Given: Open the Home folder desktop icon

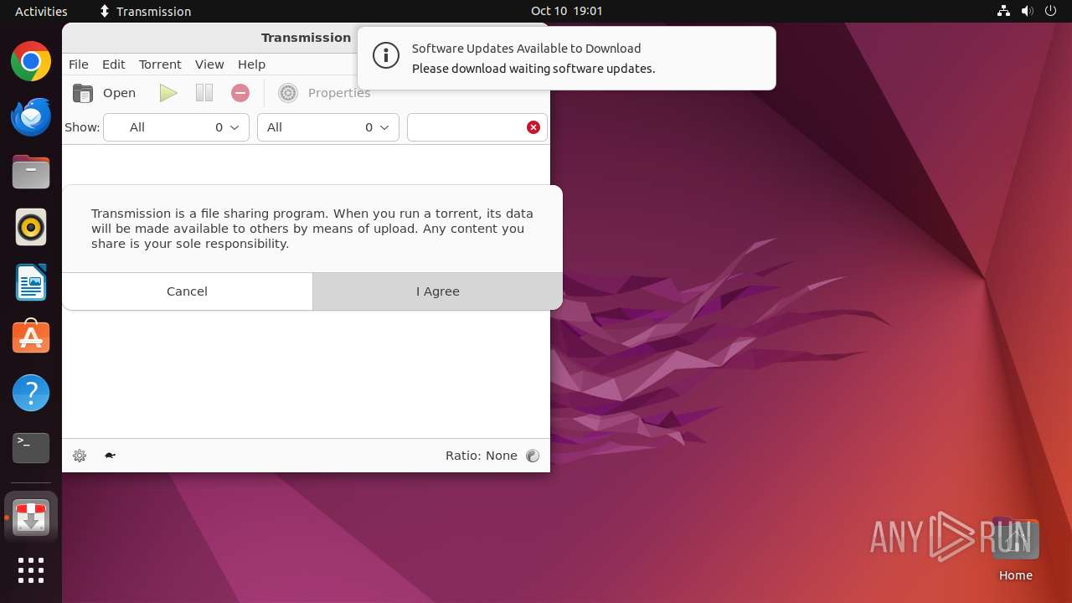Looking at the screenshot, I should [1015, 549].
